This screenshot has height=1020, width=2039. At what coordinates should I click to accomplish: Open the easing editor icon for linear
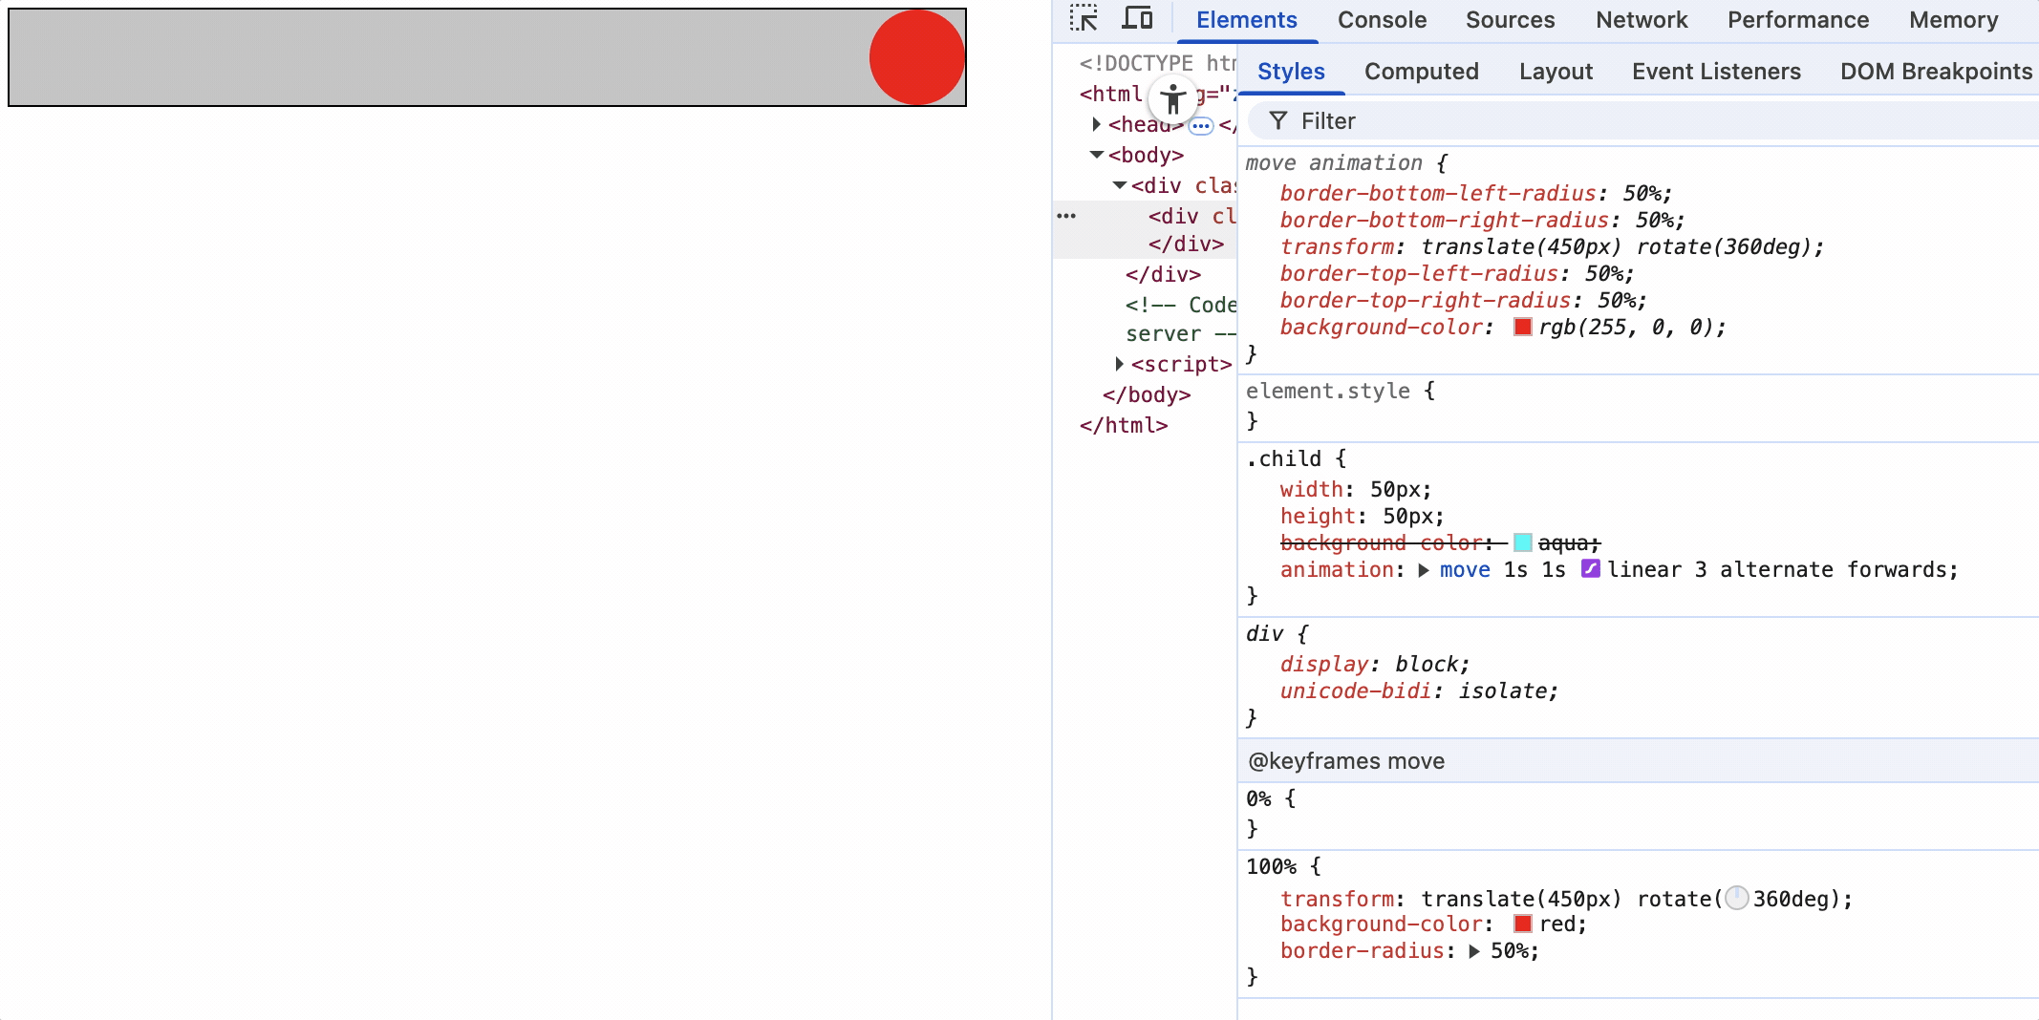[1591, 569]
